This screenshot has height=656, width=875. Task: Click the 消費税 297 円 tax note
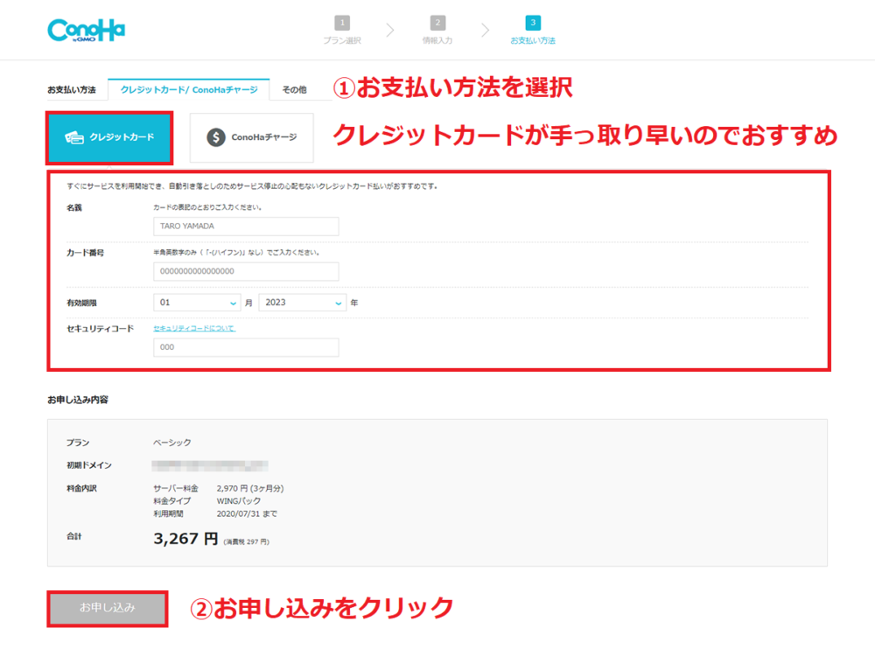coord(246,541)
